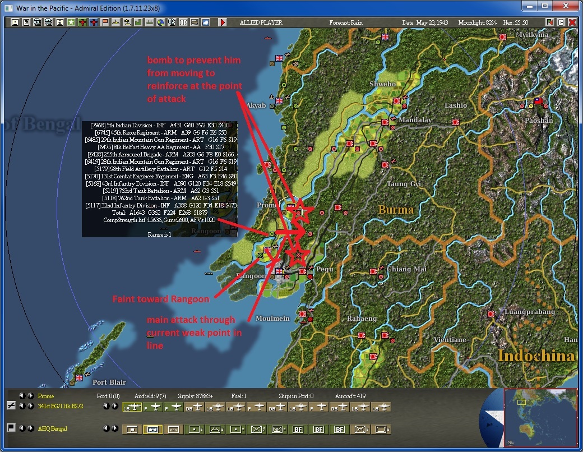Open the save game disk icon

(15, 22)
